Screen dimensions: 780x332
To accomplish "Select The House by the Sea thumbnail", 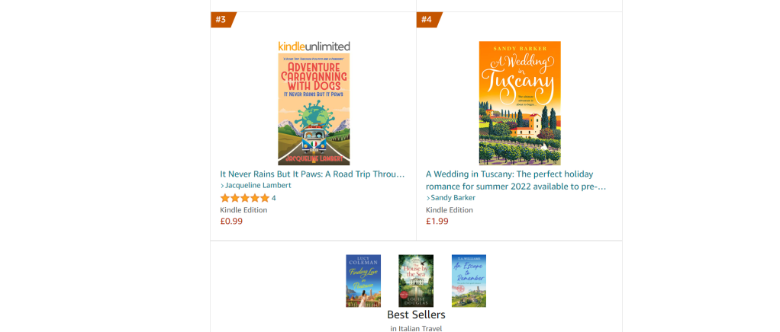I will [416, 280].
